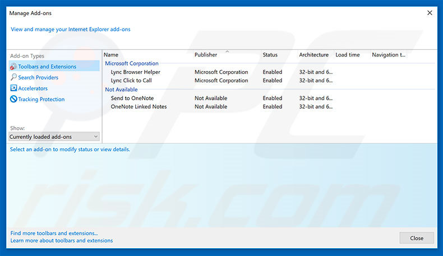The image size is (443, 256).
Task: Click Microsoft Corporation publisher of Lync Click to Call
Action: click(x=221, y=81)
